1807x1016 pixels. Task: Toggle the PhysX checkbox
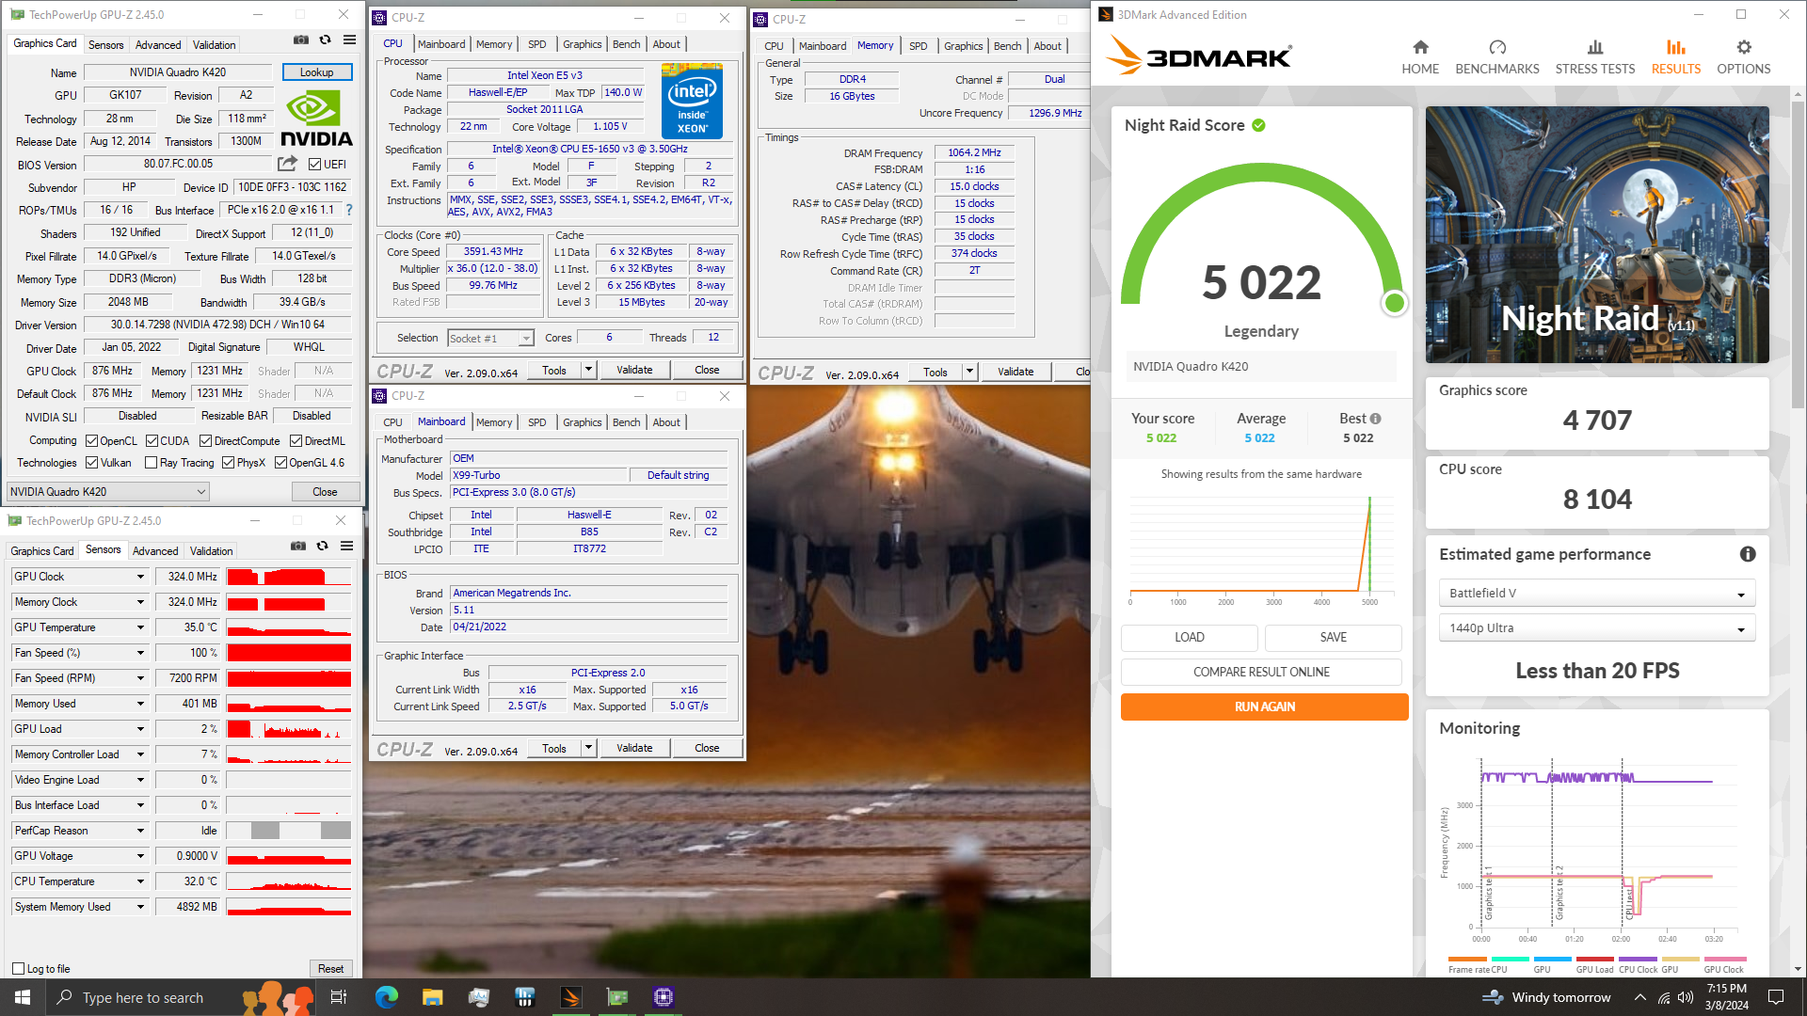pyautogui.click(x=228, y=462)
